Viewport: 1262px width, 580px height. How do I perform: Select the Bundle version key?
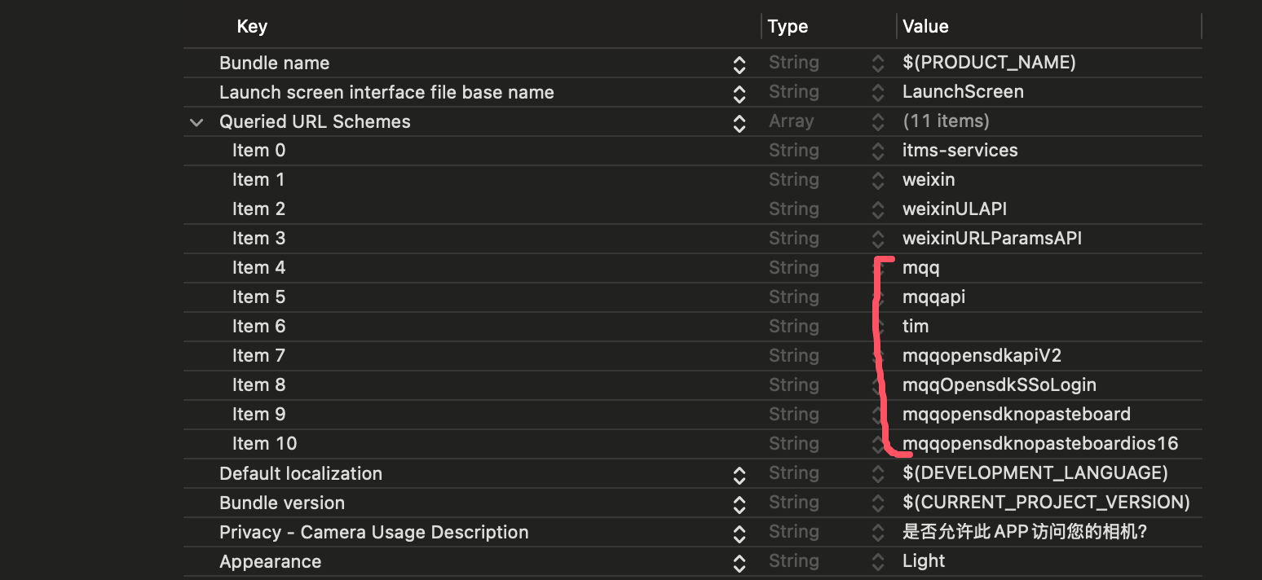tap(282, 503)
